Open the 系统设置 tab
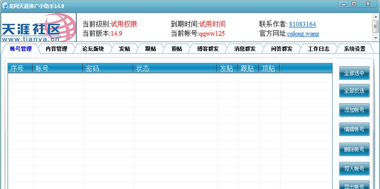The image size is (380, 189). (354, 49)
